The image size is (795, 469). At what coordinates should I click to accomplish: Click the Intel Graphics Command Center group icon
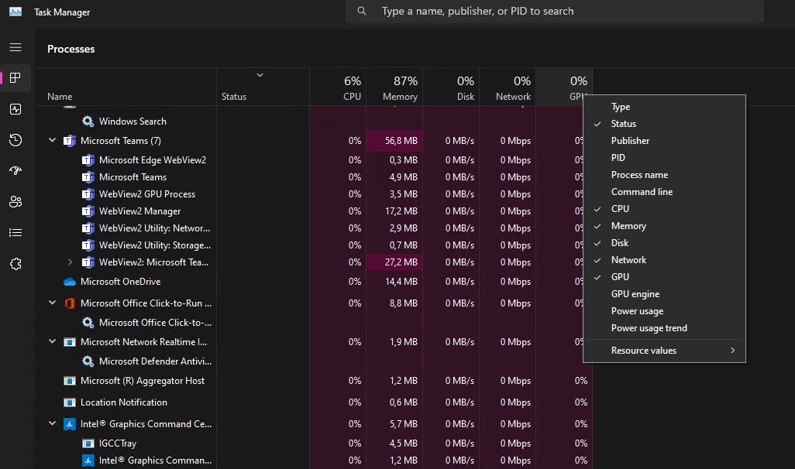coord(70,424)
